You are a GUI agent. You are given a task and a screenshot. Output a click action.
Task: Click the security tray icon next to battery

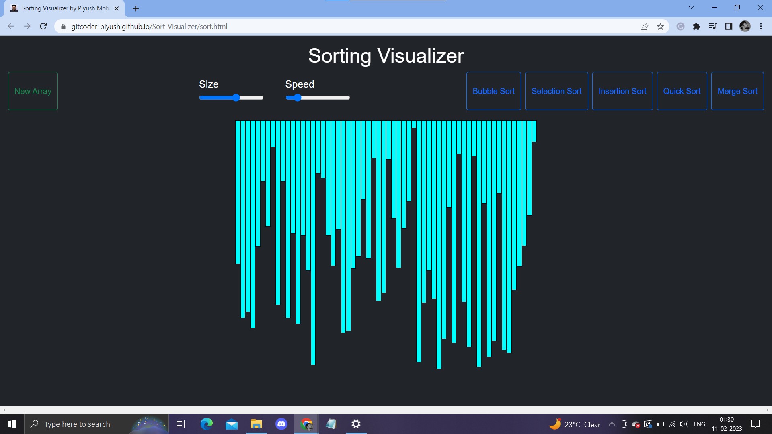pyautogui.click(x=648, y=424)
